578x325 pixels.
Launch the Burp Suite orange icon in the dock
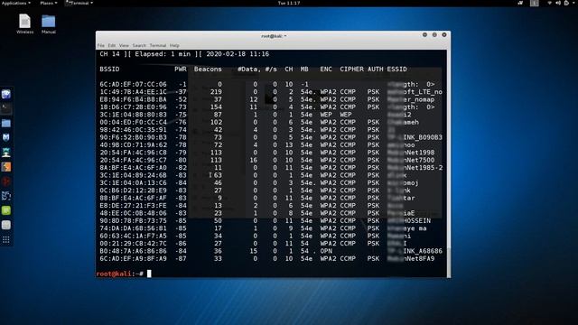point(6,167)
